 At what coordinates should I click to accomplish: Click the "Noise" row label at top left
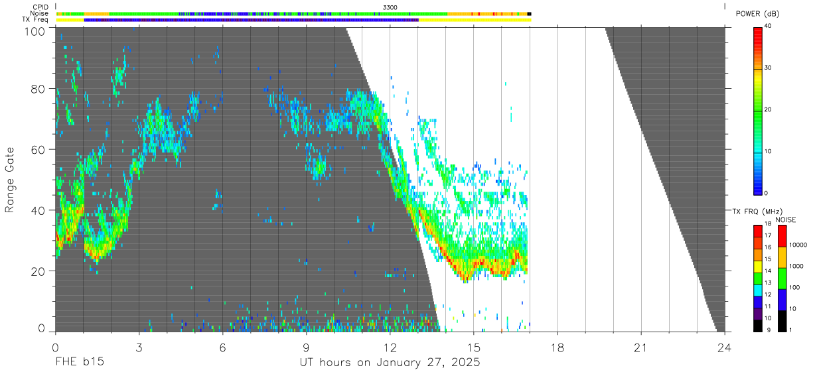tap(40, 13)
